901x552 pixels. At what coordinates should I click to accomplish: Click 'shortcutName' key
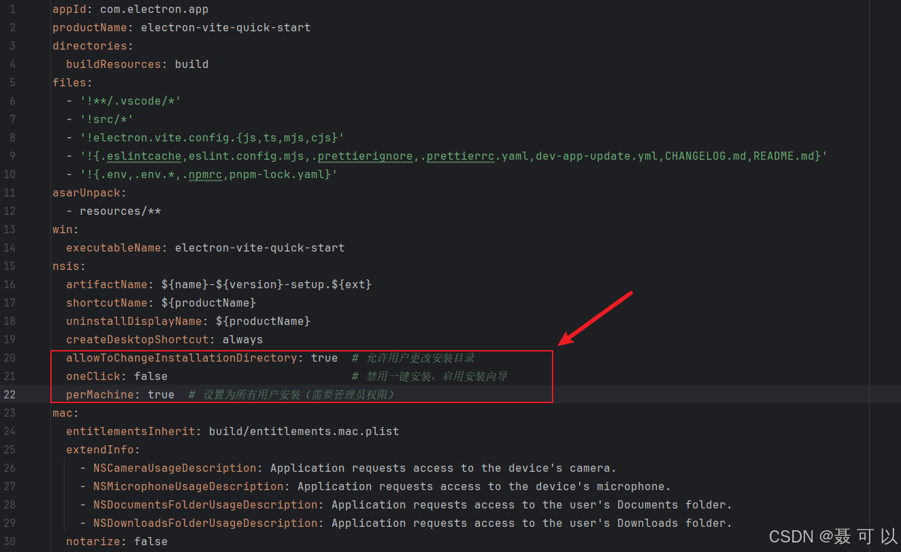pos(107,303)
